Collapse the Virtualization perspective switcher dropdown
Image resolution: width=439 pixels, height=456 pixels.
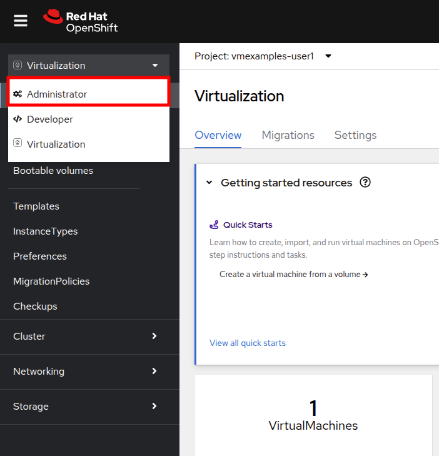pos(88,65)
